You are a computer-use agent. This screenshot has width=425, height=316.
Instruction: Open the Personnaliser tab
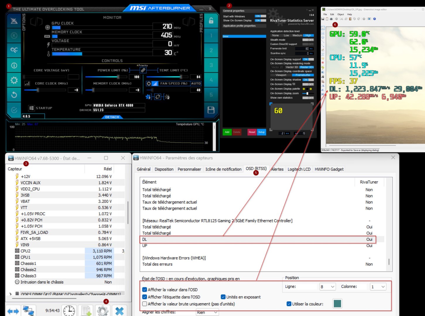(x=189, y=169)
